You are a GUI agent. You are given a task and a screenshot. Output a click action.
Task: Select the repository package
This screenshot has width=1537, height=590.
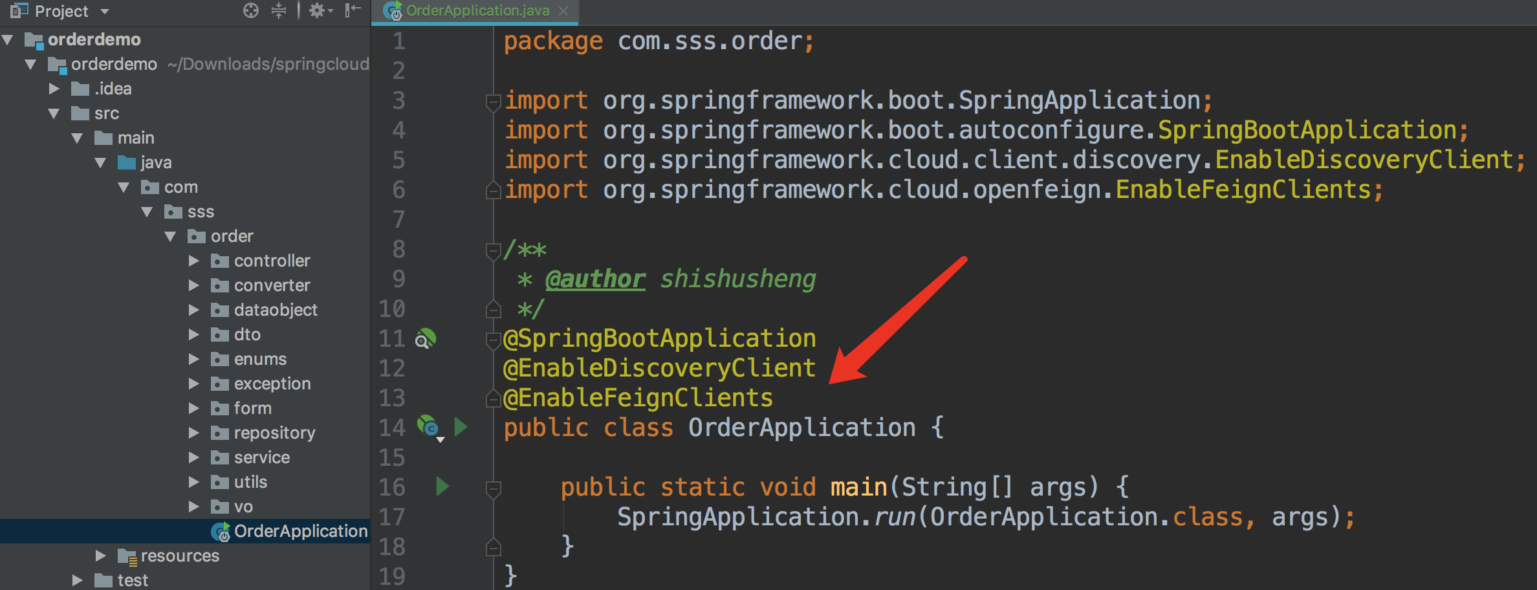(x=275, y=433)
